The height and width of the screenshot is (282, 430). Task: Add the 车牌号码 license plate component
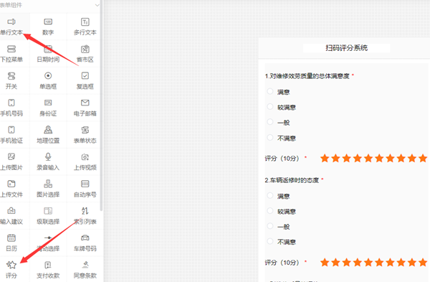pos(85,243)
